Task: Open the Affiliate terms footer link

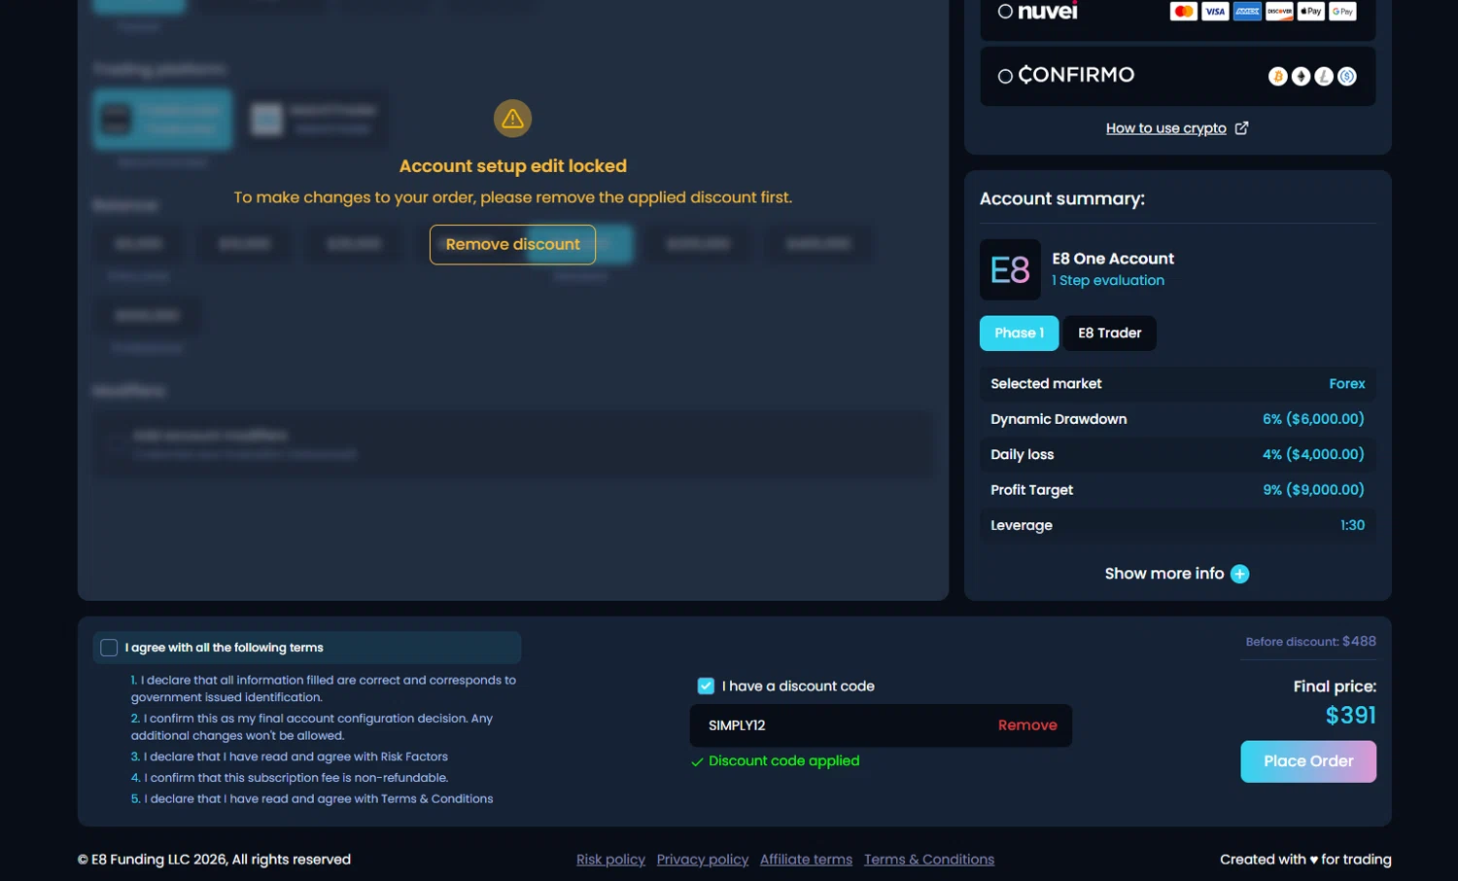Action: point(806,860)
